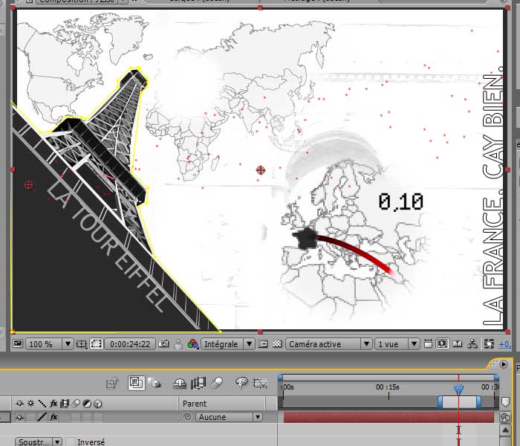The image size is (520, 446).
Task: Open grid and guide options icon
Action: pyautogui.click(x=82, y=344)
